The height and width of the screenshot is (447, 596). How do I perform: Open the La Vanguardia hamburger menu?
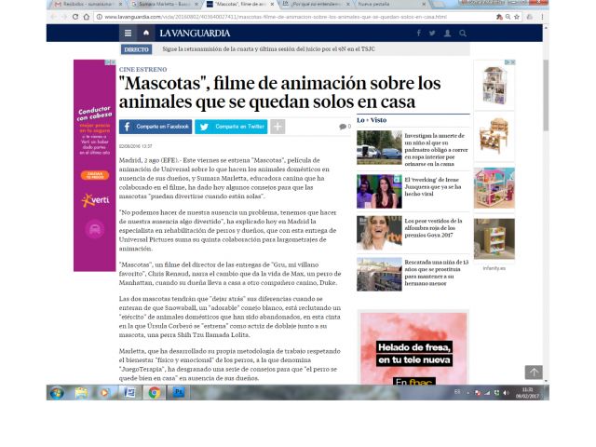(129, 34)
